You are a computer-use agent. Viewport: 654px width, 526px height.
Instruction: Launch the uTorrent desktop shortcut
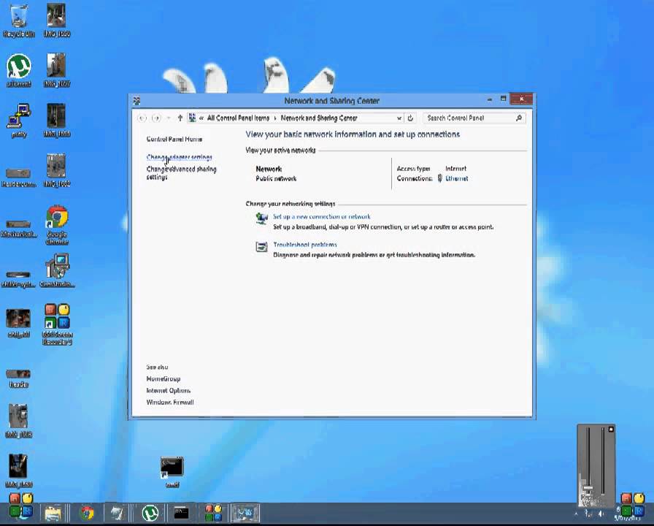(x=18, y=70)
